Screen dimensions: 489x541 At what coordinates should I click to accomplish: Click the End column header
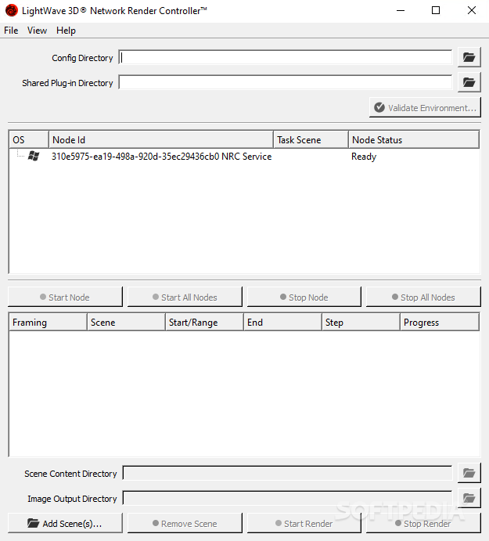tap(282, 322)
